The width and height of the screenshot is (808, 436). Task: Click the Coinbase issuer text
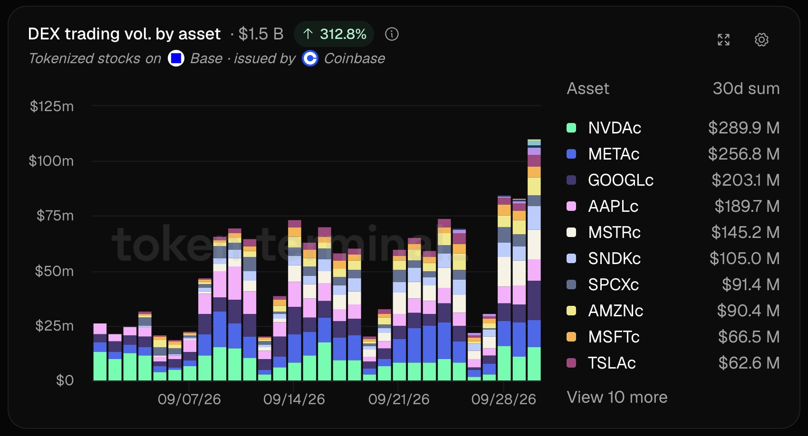click(355, 58)
